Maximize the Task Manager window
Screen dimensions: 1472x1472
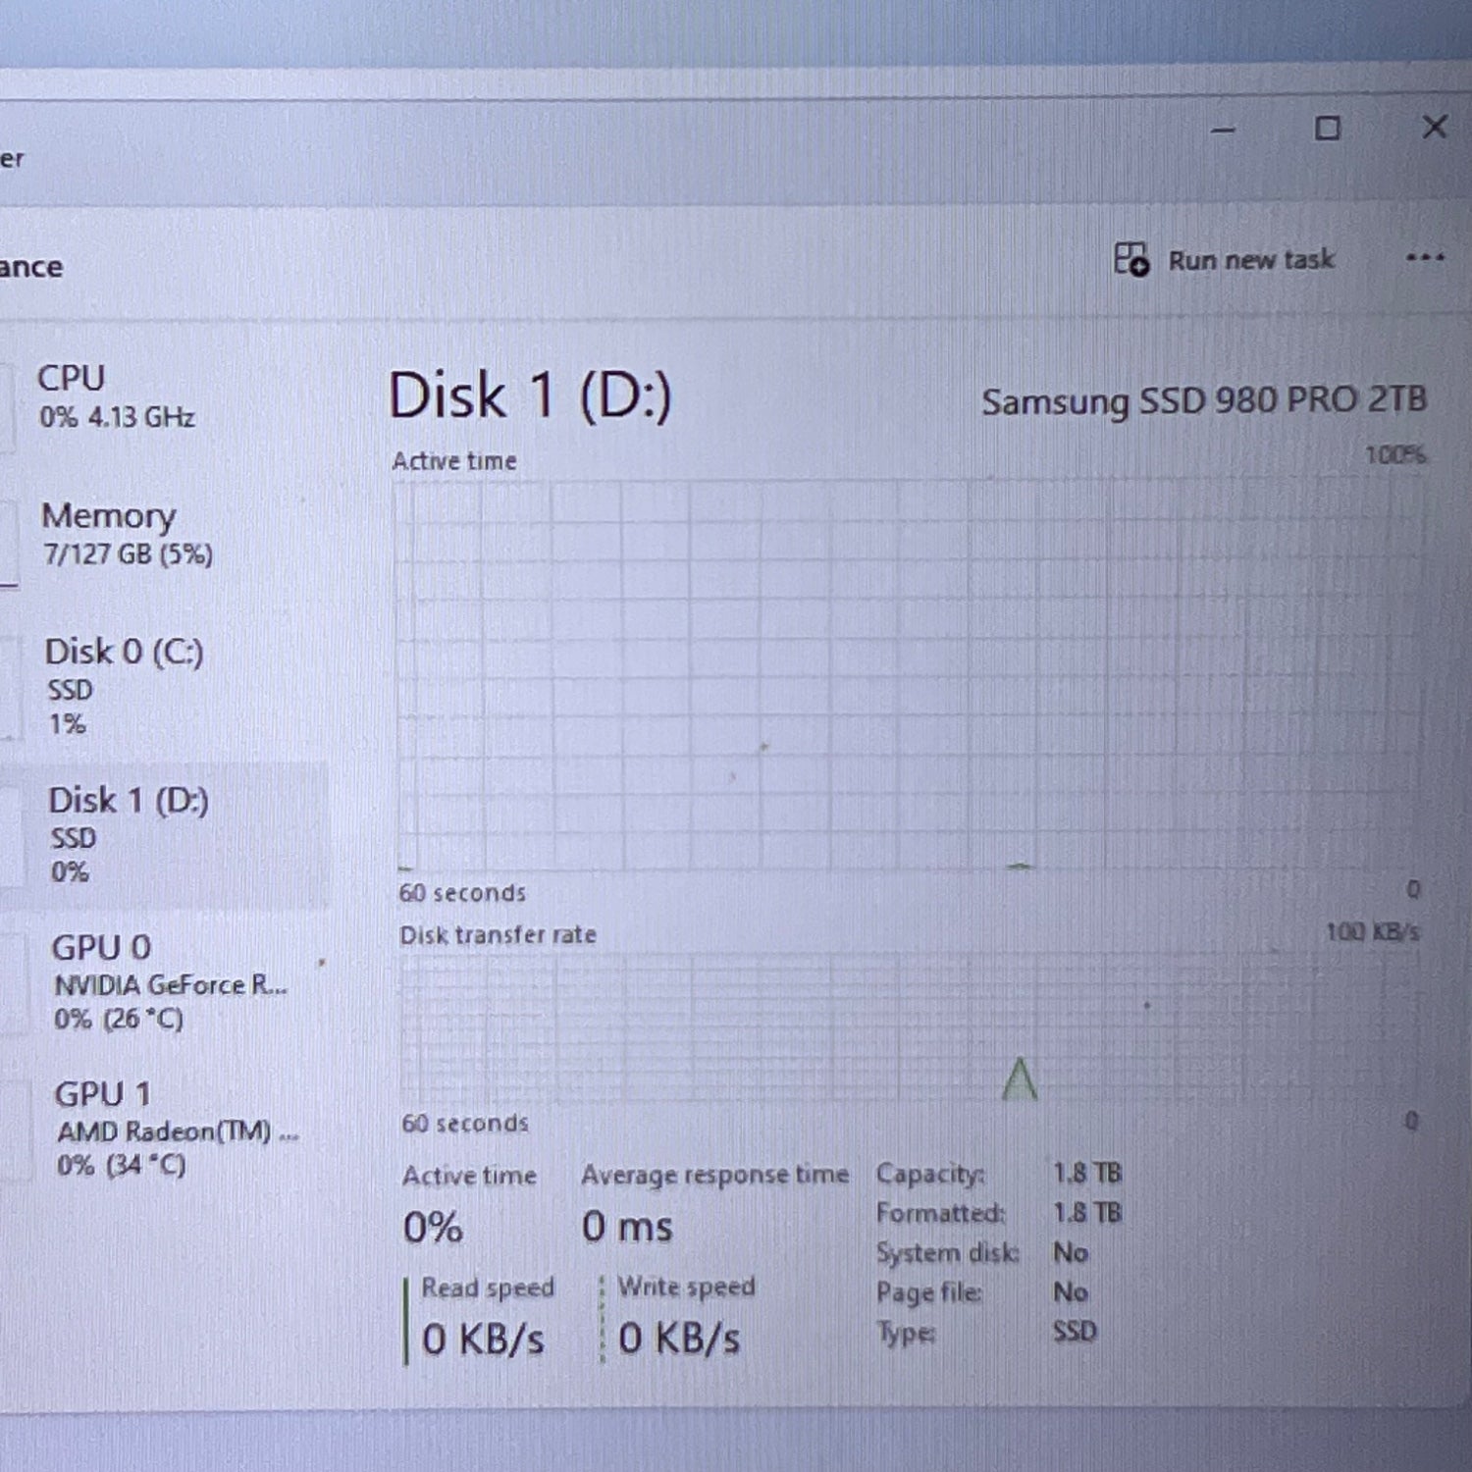1327,129
